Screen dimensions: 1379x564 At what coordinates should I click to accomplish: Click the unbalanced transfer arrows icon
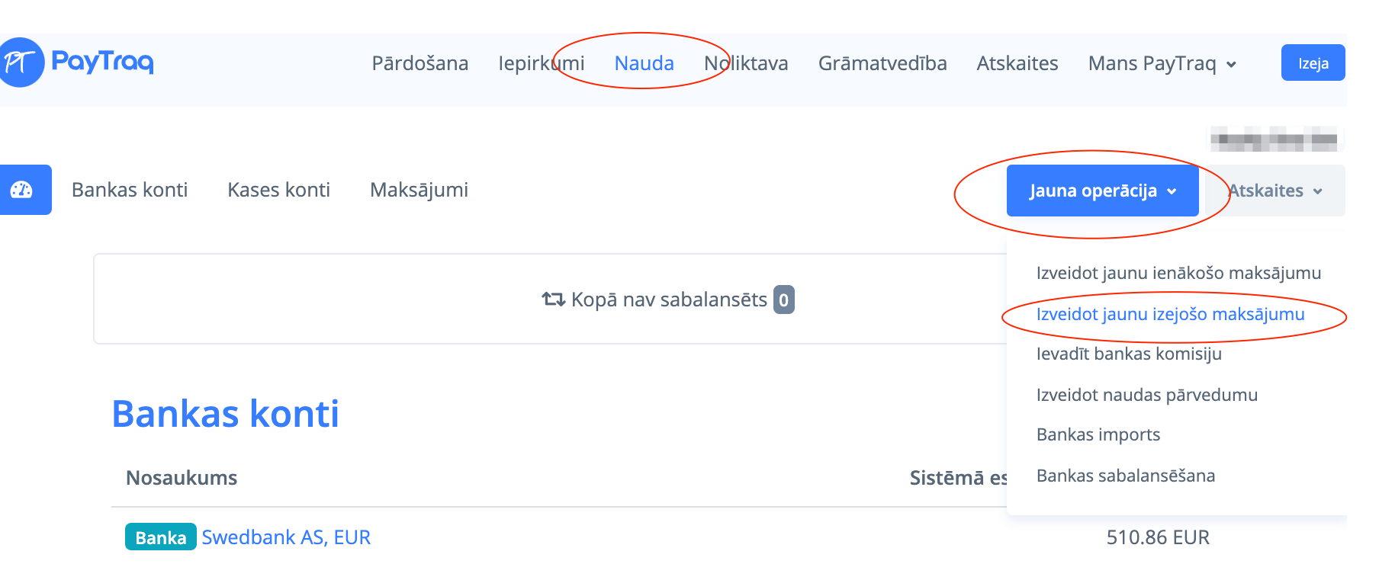tap(553, 300)
